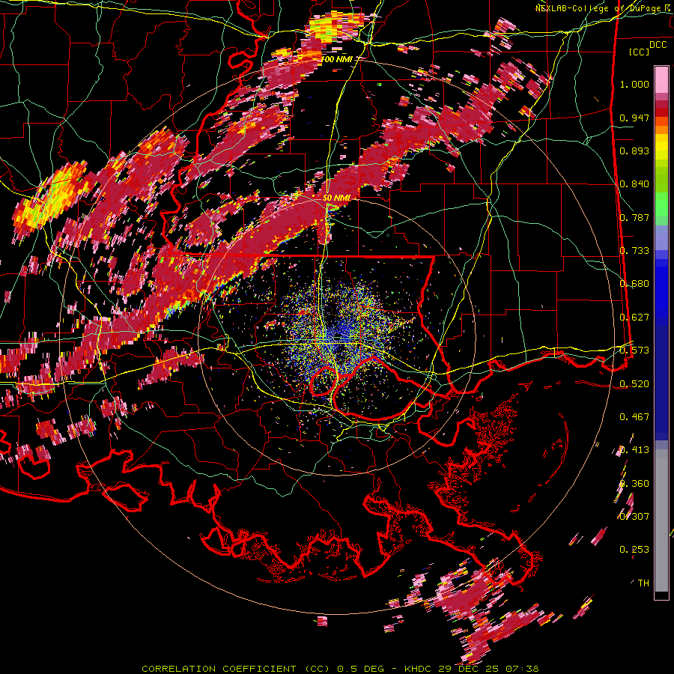Click the 0.467 legend value

point(634,416)
